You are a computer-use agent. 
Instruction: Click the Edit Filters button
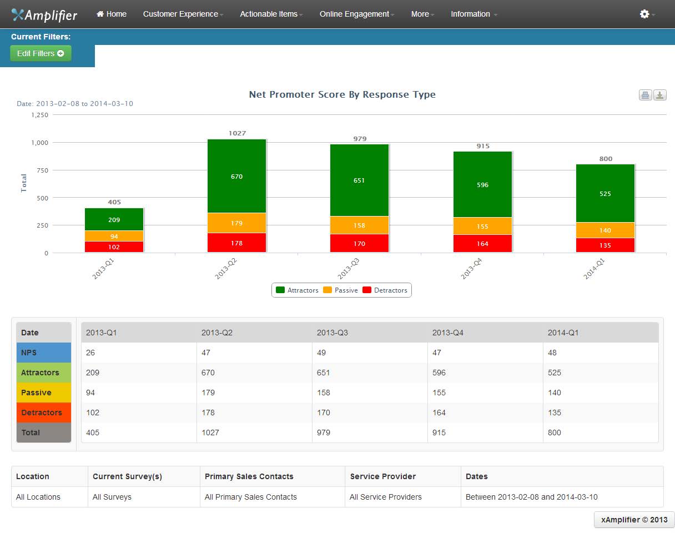[41, 53]
